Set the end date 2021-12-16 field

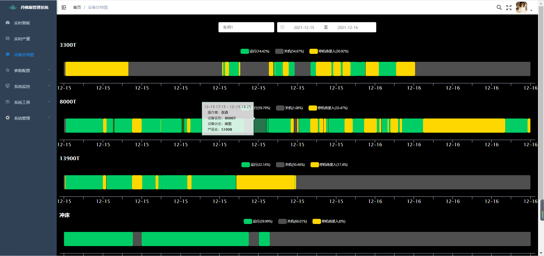348,27
